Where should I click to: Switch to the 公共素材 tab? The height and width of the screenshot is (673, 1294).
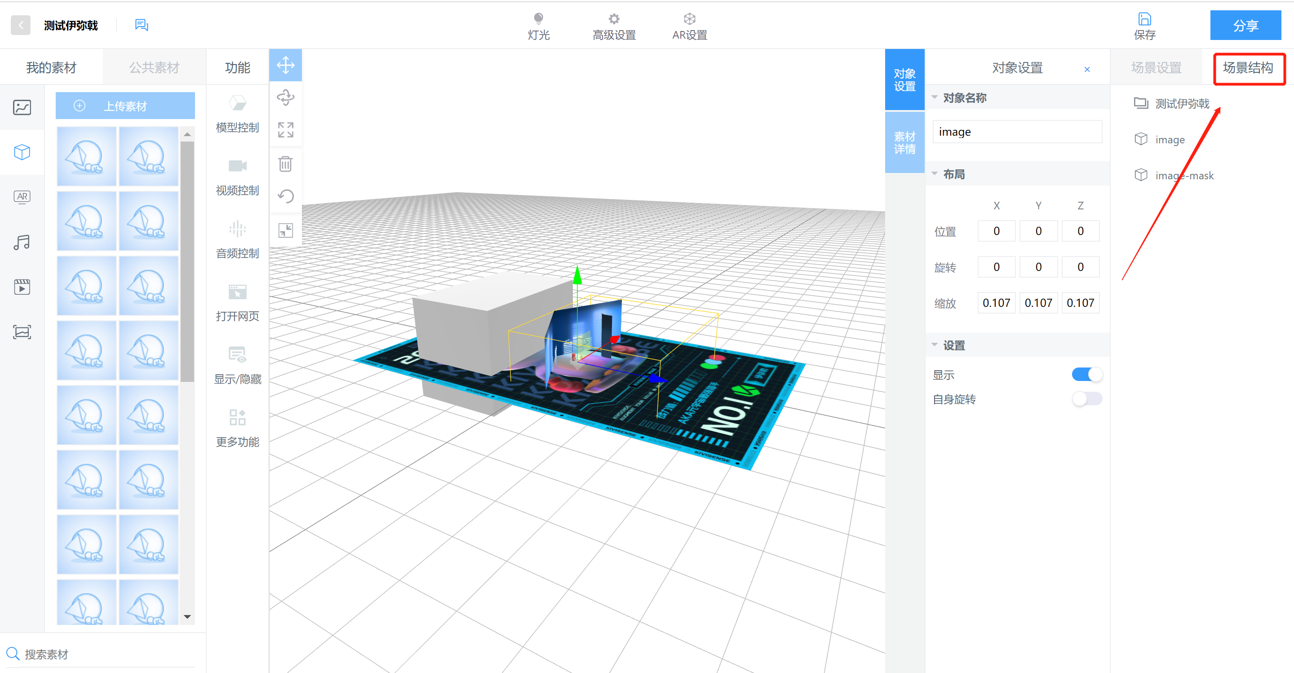(x=154, y=67)
